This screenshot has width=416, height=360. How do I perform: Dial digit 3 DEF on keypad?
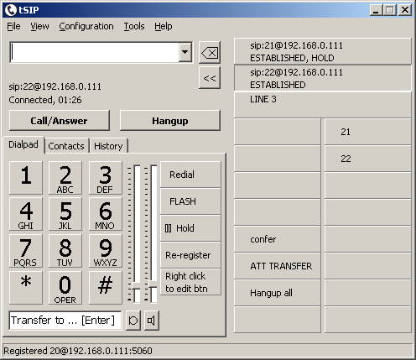(x=106, y=178)
